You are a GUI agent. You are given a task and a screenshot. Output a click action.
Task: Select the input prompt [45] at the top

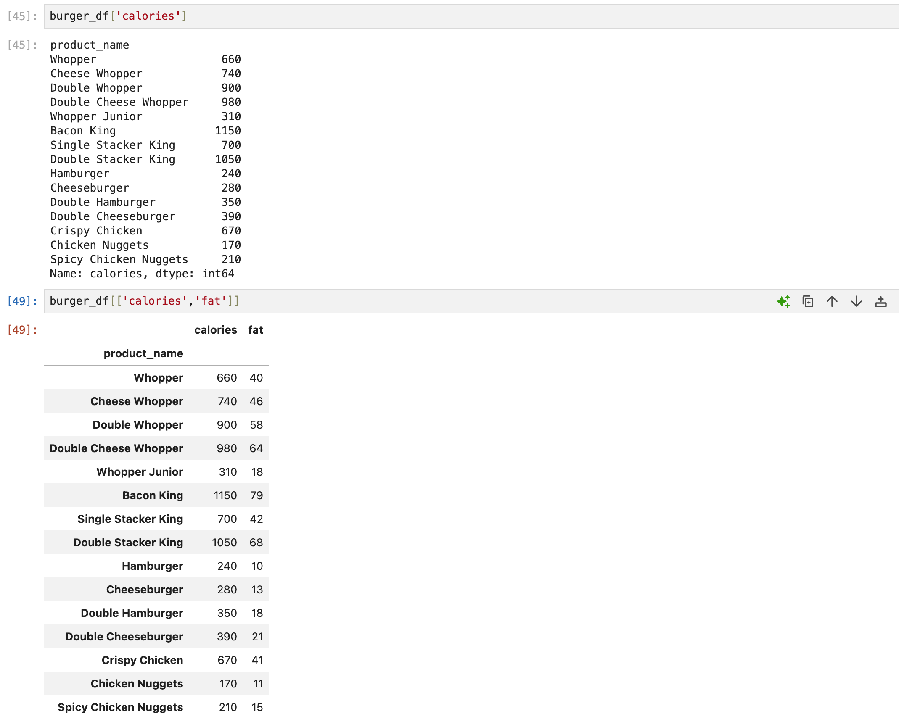tap(22, 16)
